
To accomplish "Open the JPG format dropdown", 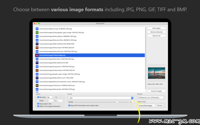I will (x=101, y=98).
